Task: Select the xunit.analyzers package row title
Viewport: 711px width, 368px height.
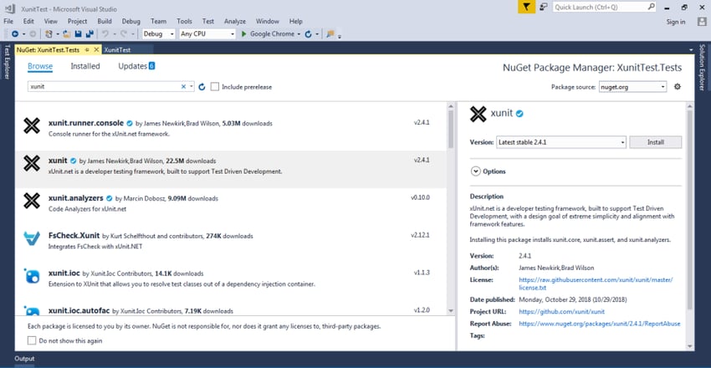Action: (x=76, y=198)
